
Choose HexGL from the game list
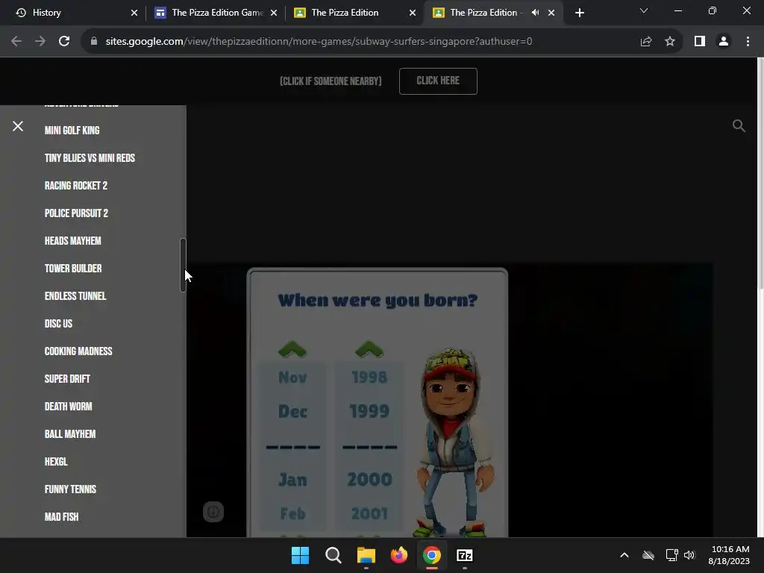56,462
